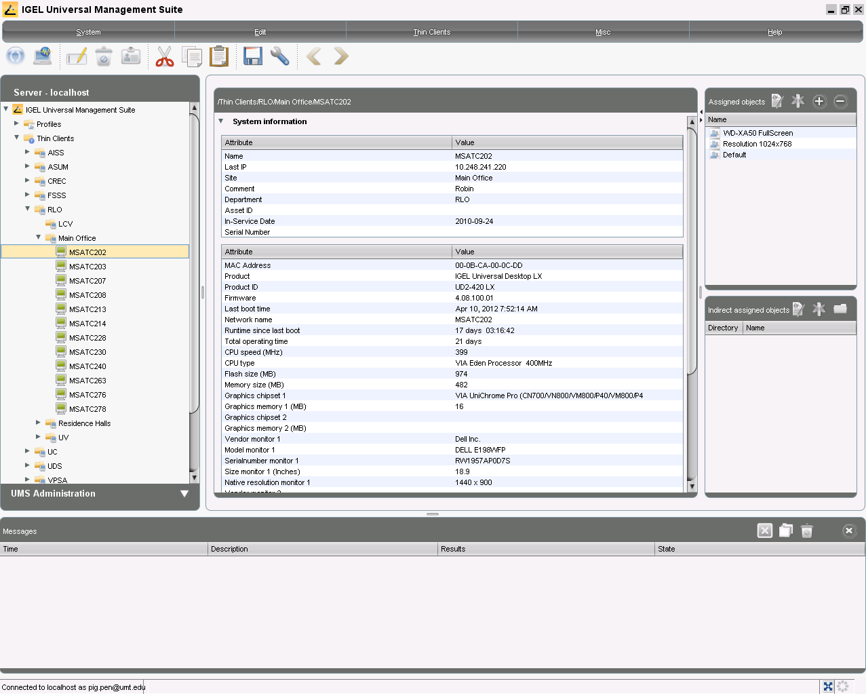Click the delete trash can toolbar icon
This screenshot has width=866, height=694.
(x=104, y=56)
